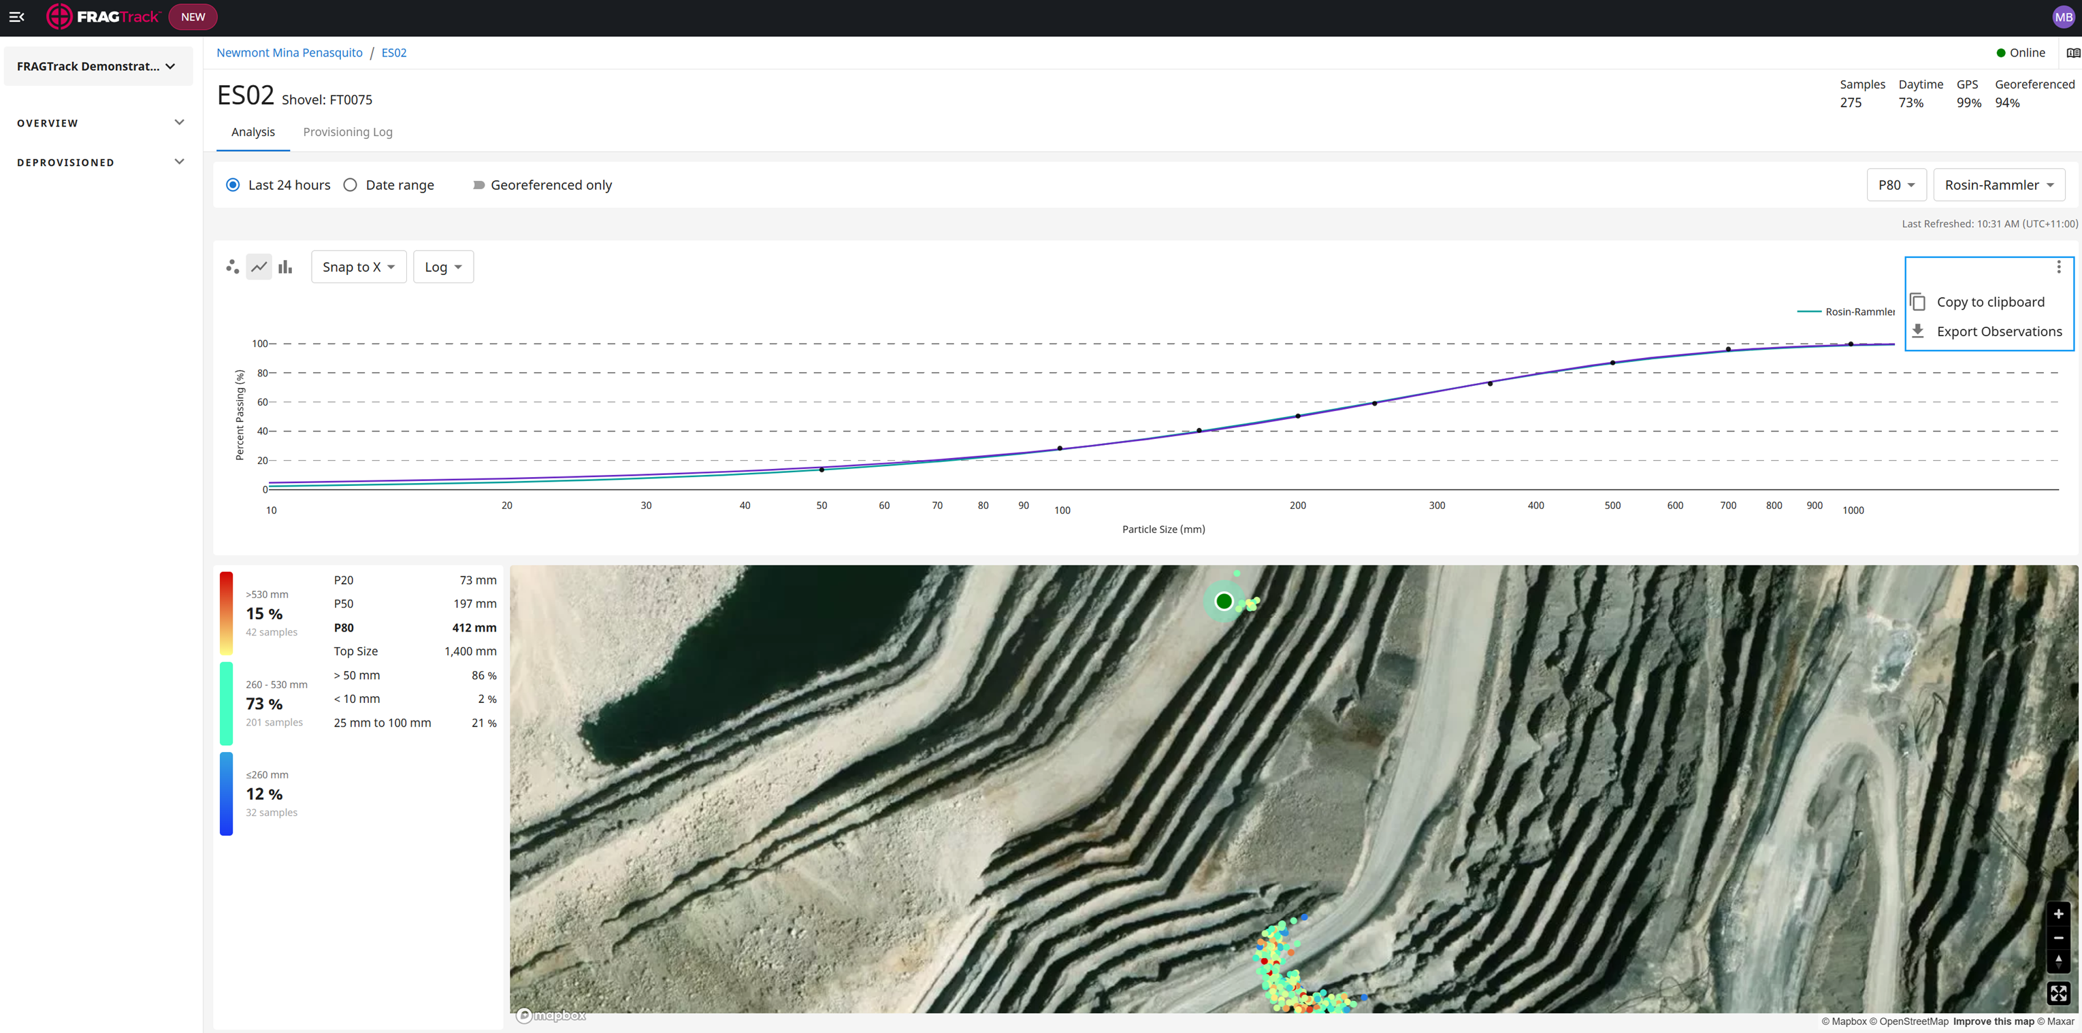The image size is (2082, 1033).
Task: Click the copy to clipboard icon
Action: point(1918,301)
